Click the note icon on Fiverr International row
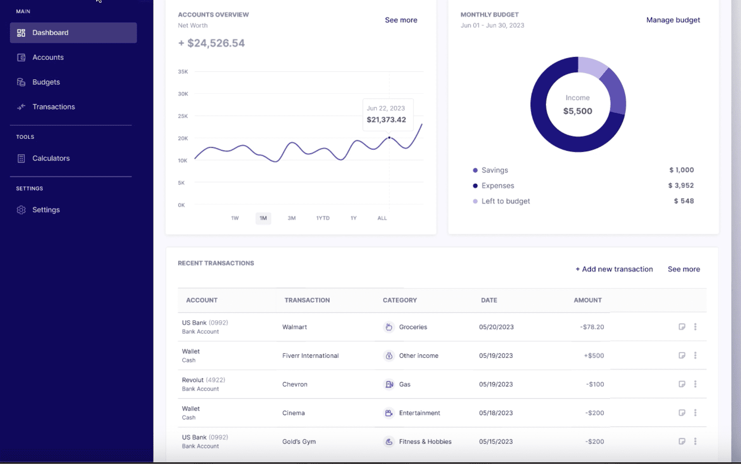 (x=682, y=355)
